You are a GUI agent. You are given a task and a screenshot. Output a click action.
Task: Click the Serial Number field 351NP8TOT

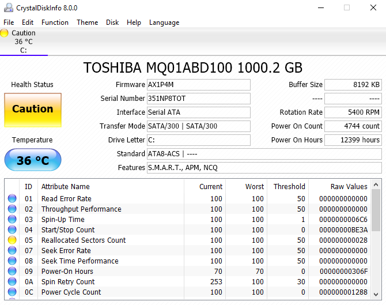coord(199,98)
